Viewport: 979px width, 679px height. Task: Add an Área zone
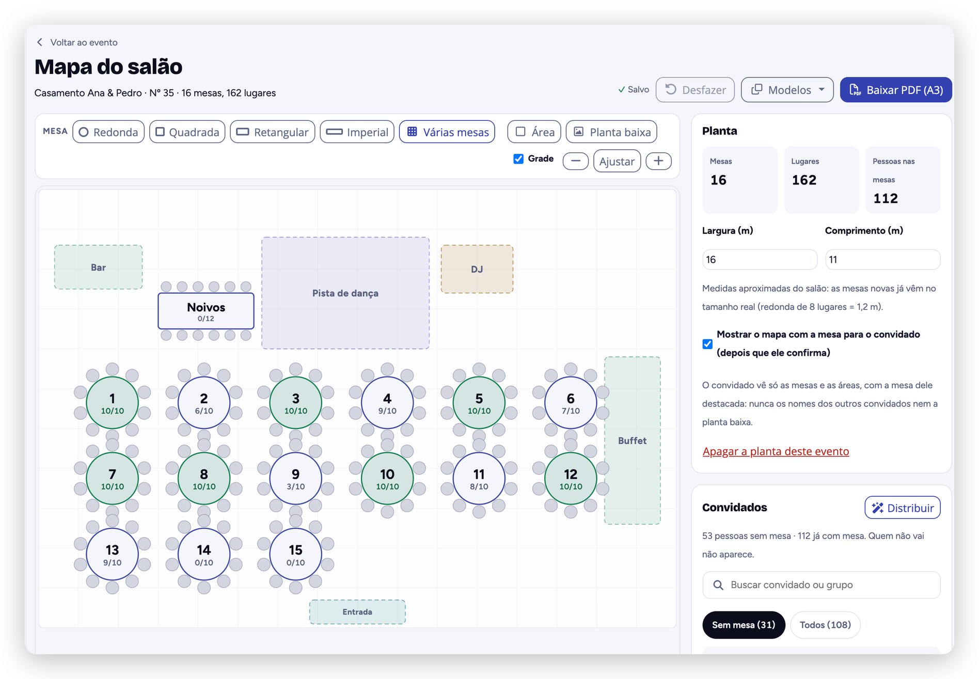[534, 132]
